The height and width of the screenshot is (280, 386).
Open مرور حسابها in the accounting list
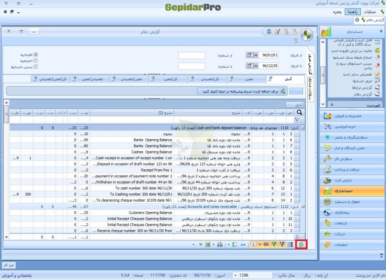(363, 81)
